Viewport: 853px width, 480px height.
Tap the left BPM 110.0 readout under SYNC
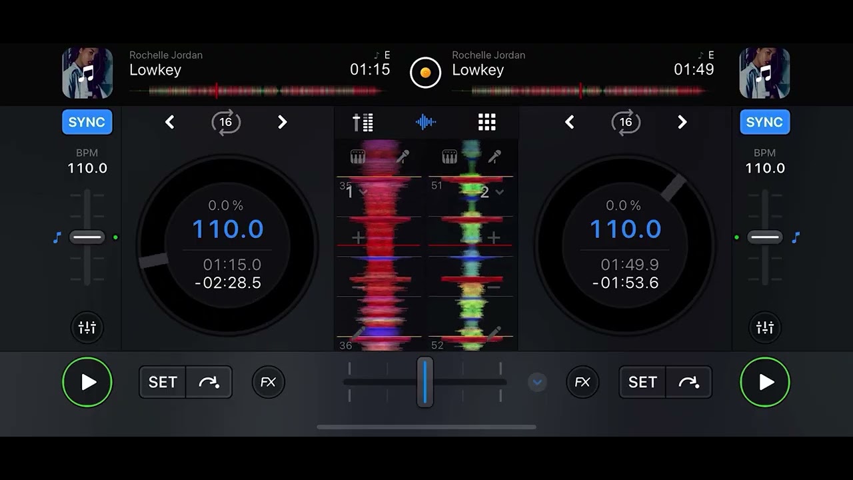pos(87,168)
